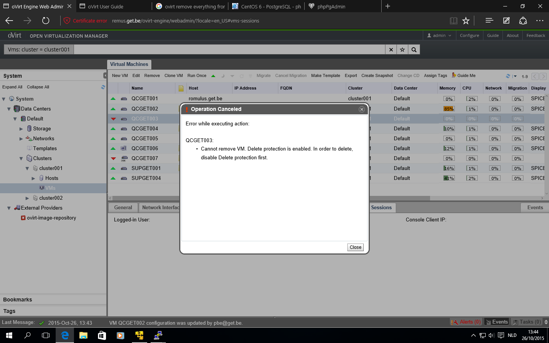The width and height of the screenshot is (549, 343).
Task: Select the Templates item in tree
Action: point(45,149)
